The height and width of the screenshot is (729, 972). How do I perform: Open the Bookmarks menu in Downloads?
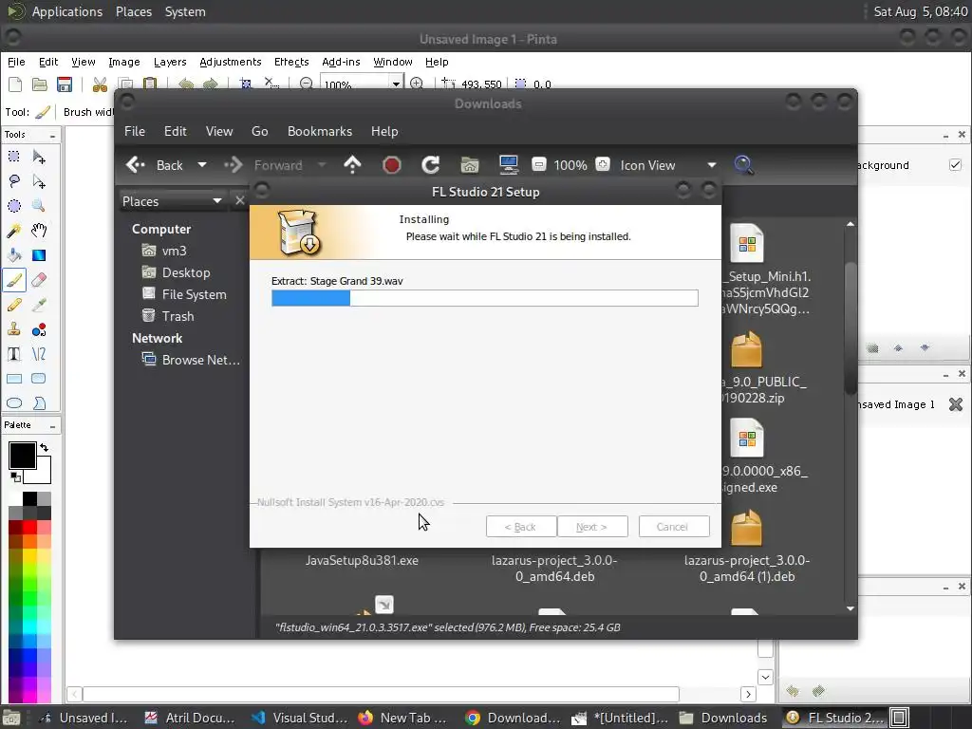[x=319, y=131]
